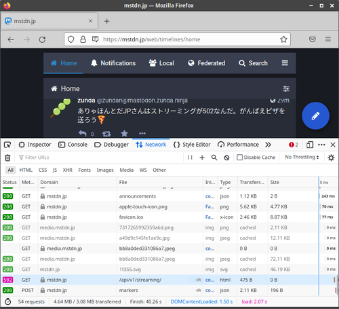The width and height of the screenshot is (339, 309).
Task: Open Mastodon Search tab
Action: (x=253, y=63)
